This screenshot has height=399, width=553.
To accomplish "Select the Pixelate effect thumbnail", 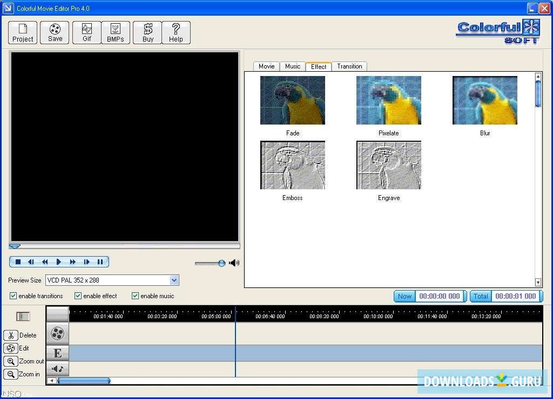I will (388, 101).
